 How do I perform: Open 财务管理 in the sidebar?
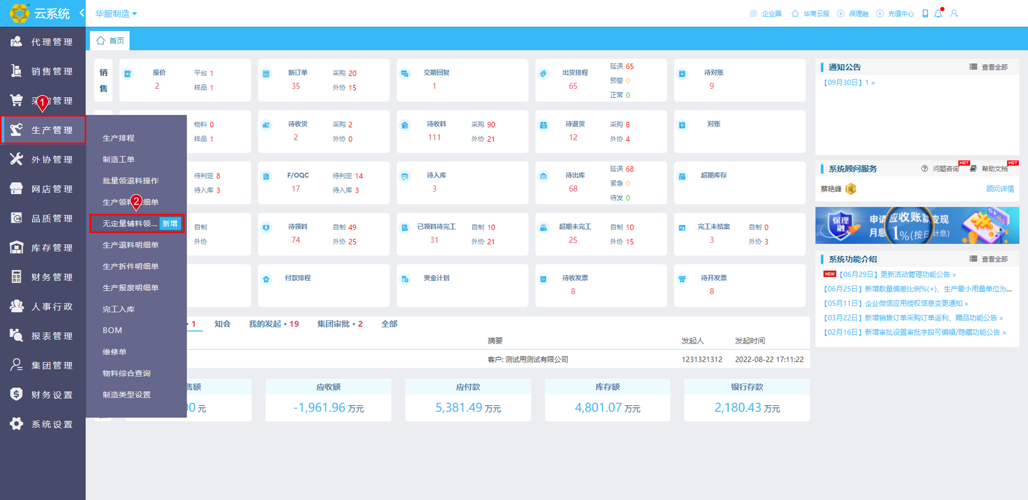pyautogui.click(x=43, y=277)
